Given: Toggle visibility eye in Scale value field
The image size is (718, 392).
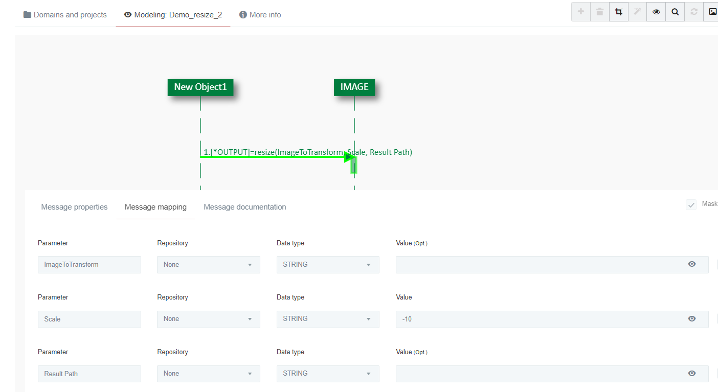Looking at the screenshot, I should (692, 319).
